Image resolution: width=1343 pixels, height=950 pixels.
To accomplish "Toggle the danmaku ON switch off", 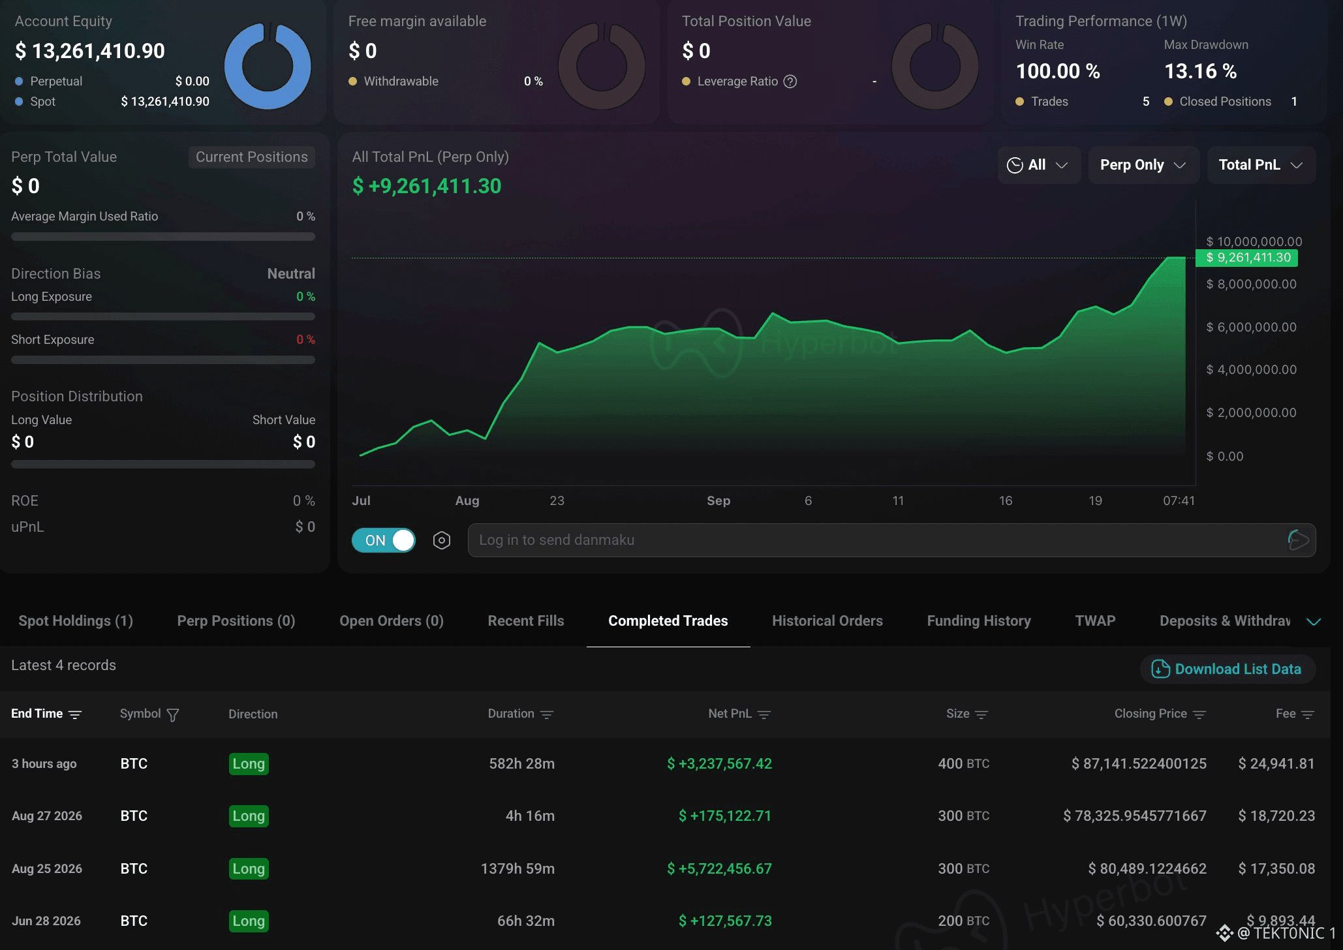I will 384,540.
